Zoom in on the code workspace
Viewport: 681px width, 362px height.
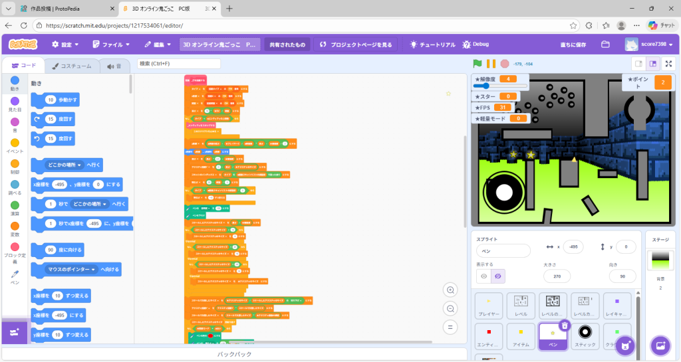[x=452, y=290]
